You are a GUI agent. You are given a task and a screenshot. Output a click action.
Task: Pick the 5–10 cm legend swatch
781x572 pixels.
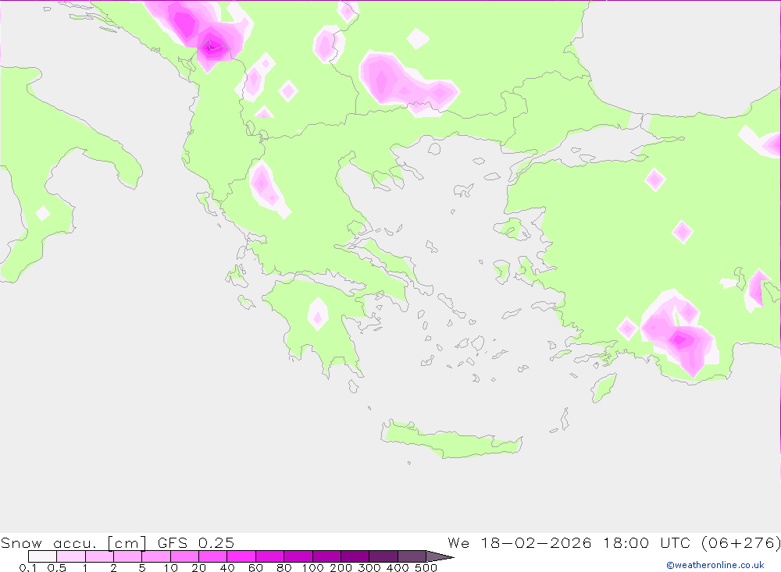(x=156, y=556)
